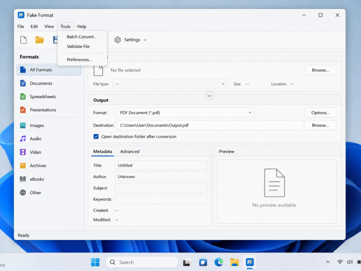The width and height of the screenshot is (361, 271).
Task: Select the Documents format icon
Action: [x=23, y=83]
